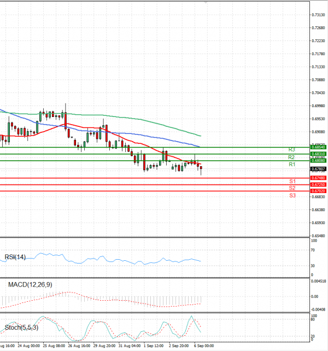Screen dimensions: 328x351
Task: Select the S1 support label
Action: tap(292, 182)
